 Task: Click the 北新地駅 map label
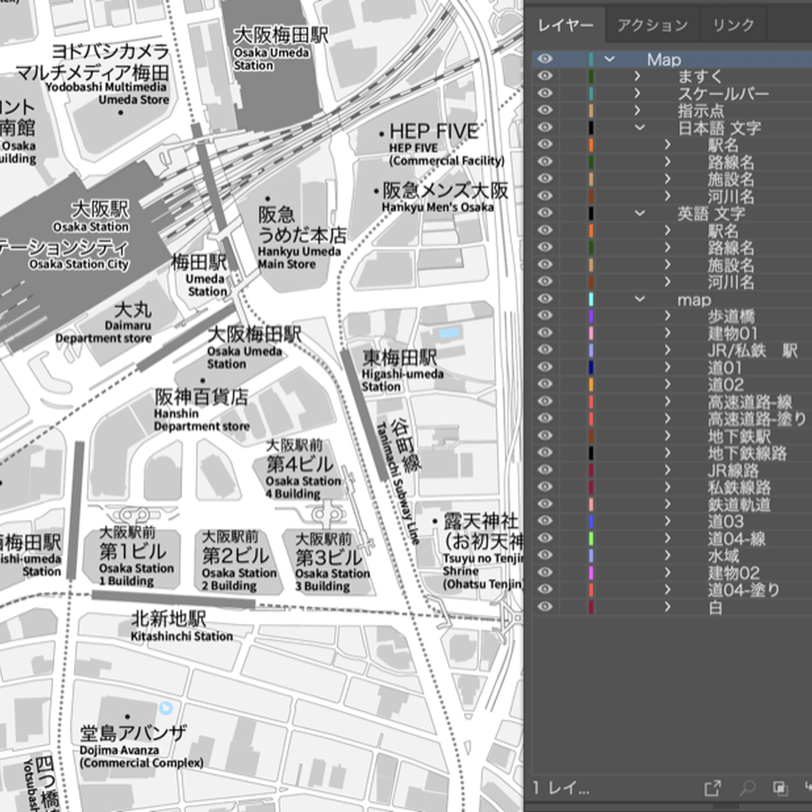(x=169, y=619)
